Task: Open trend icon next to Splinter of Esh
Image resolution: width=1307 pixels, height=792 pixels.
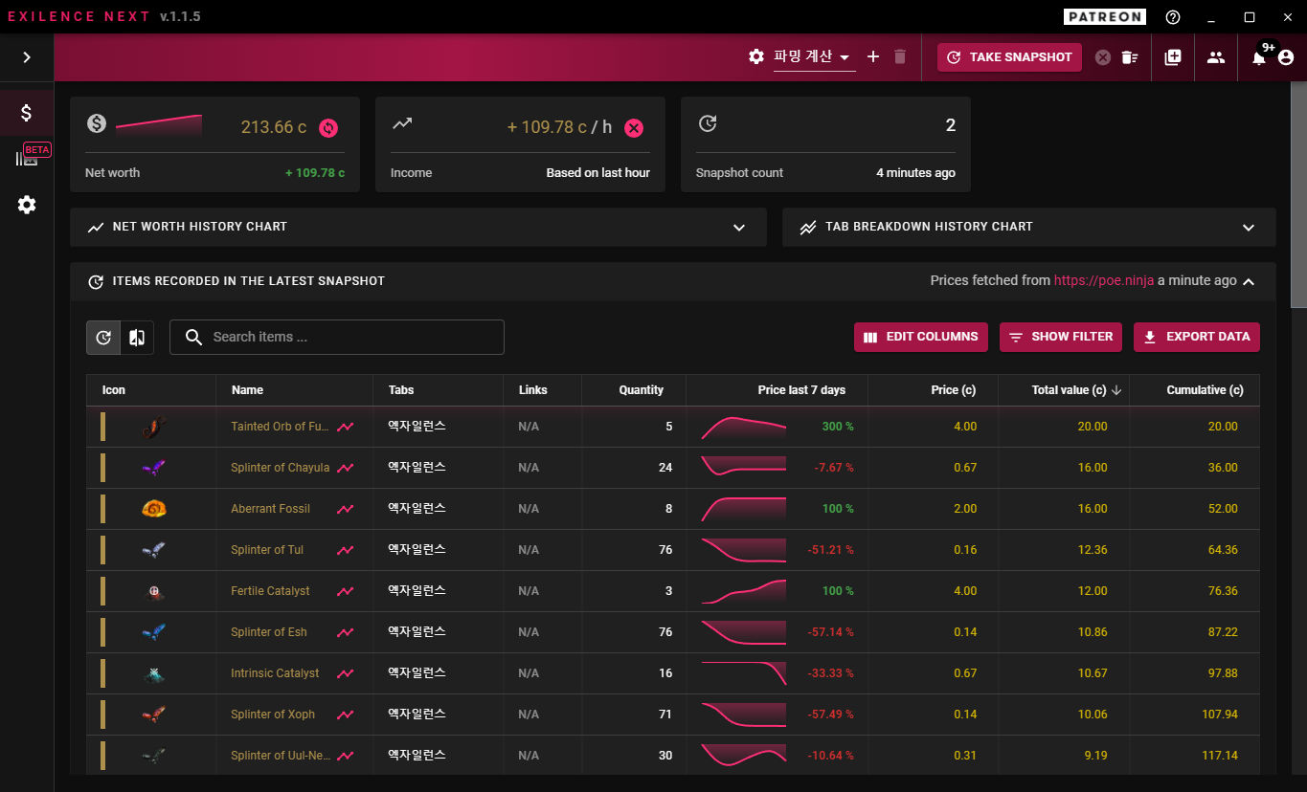Action: point(346,632)
